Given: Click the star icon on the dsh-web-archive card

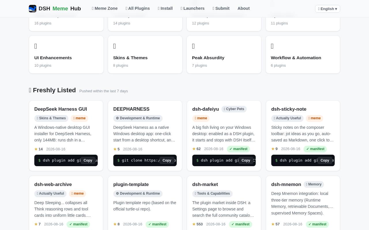Looking at the screenshot, I should coord(36,224).
